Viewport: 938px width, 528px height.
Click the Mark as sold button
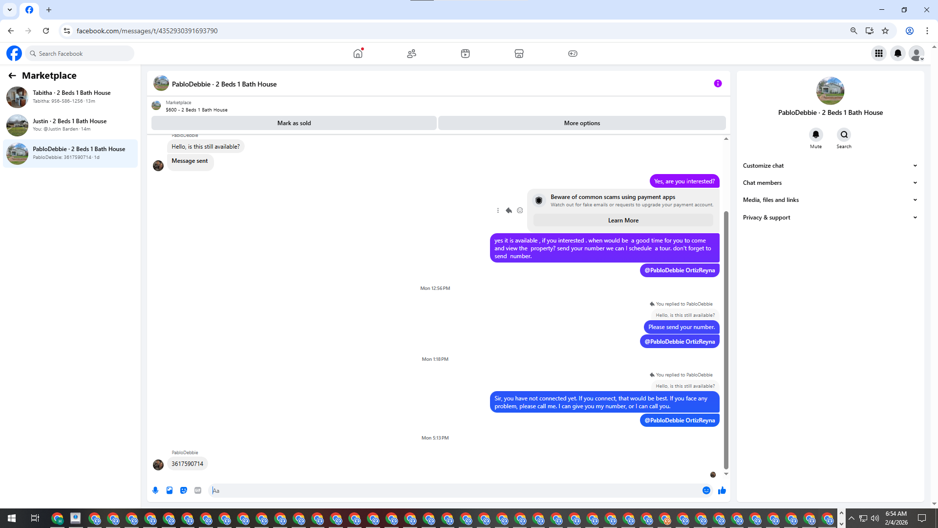[x=294, y=123]
